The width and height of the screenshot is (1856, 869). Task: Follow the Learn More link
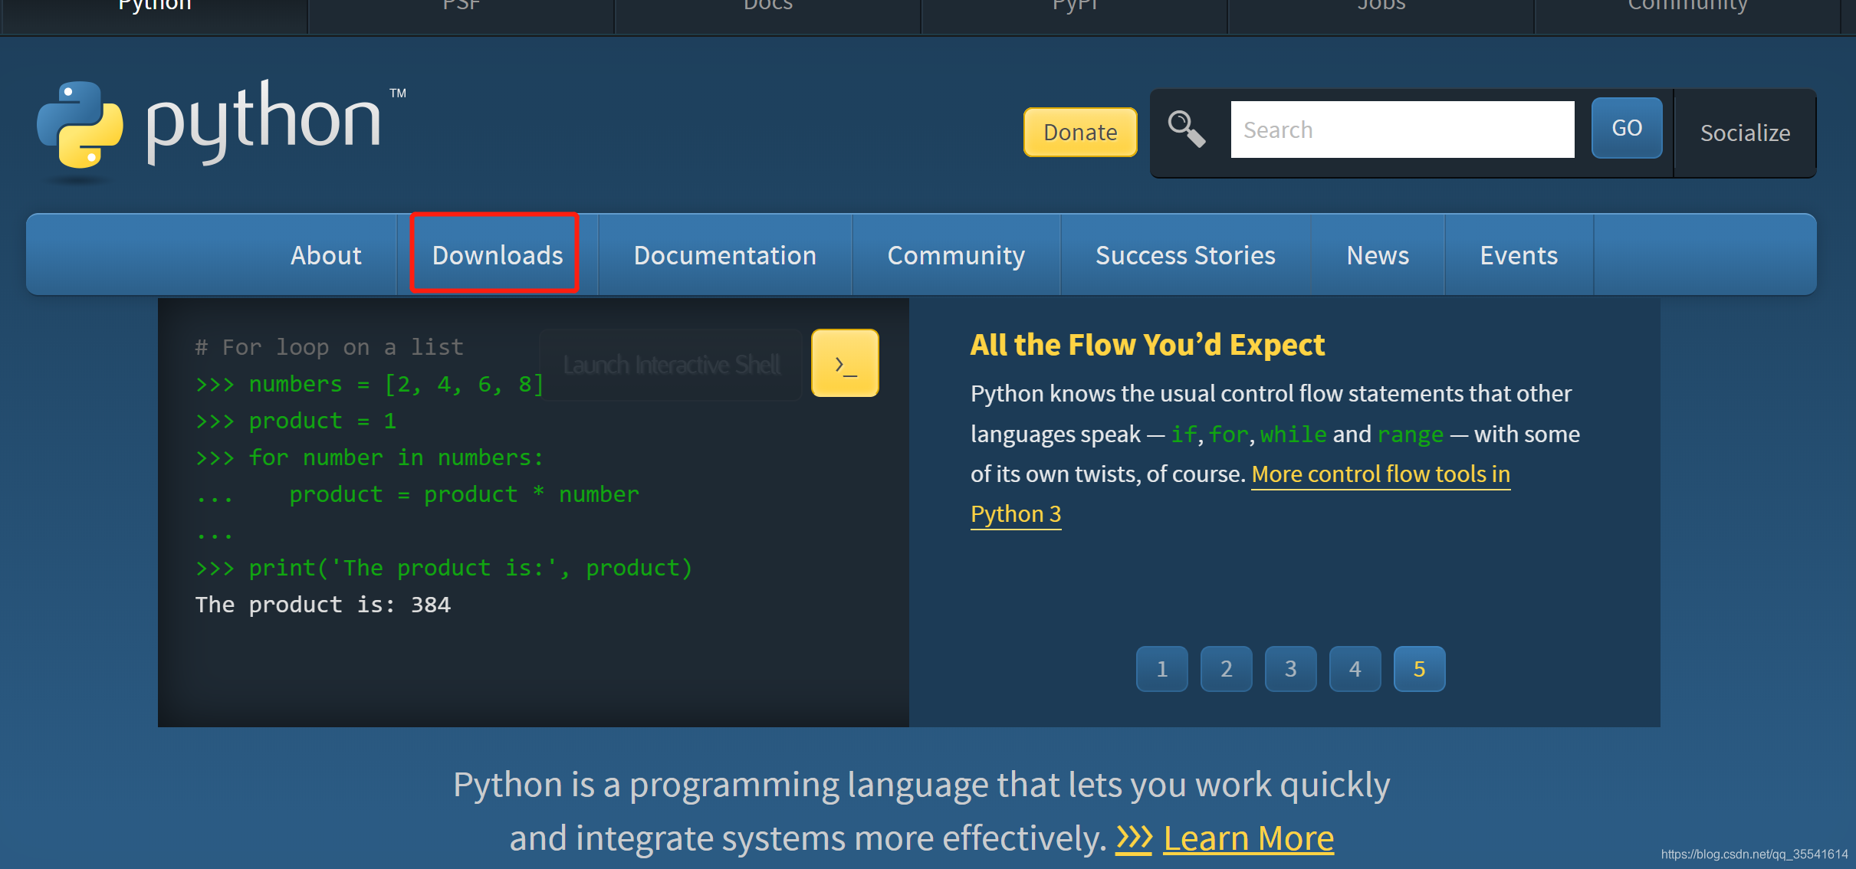tap(1248, 838)
